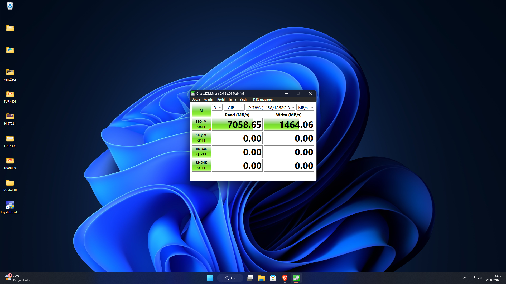Start the RND4K Q32T1 test
Viewport: 506px width, 284px height.
click(201, 152)
